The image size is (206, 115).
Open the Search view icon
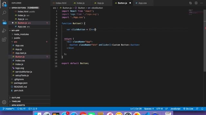click(4, 13)
